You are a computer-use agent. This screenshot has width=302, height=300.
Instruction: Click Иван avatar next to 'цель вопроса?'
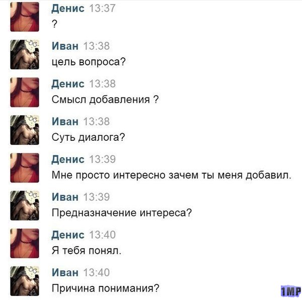pos(25,54)
